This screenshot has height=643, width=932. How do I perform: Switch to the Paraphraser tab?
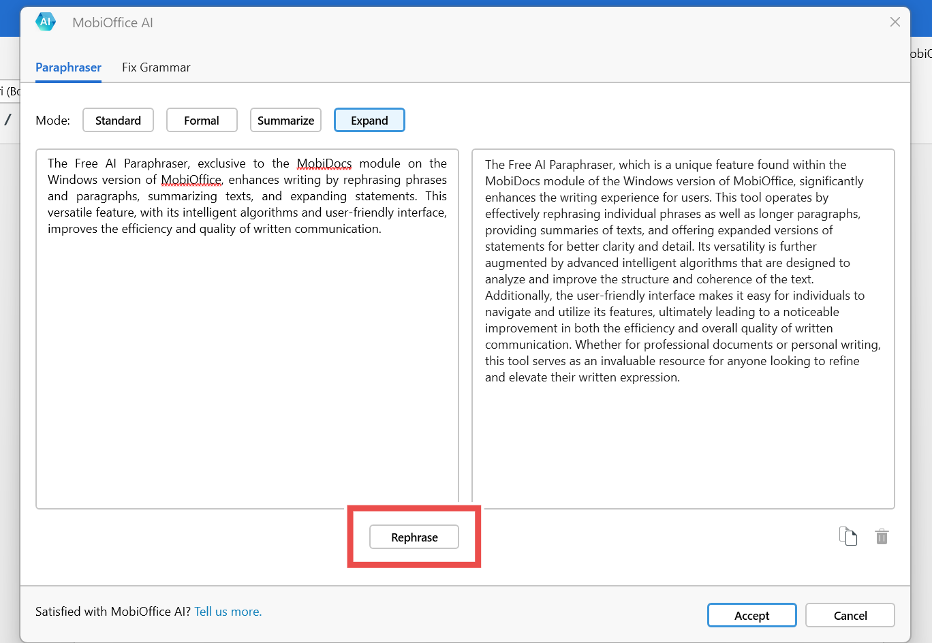pyautogui.click(x=68, y=67)
